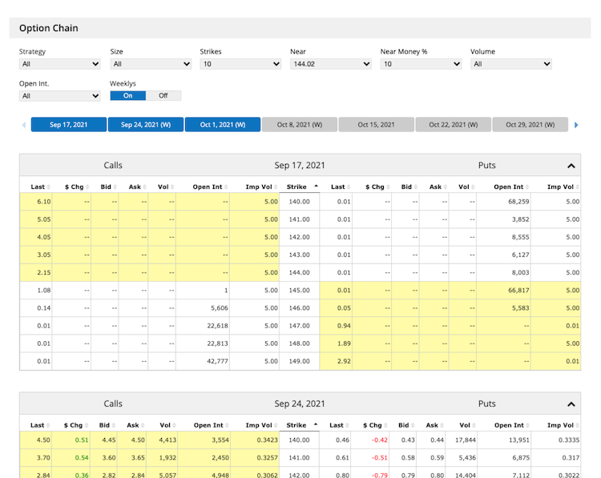Click the right arrow after Oct 29 tab

tap(576, 125)
